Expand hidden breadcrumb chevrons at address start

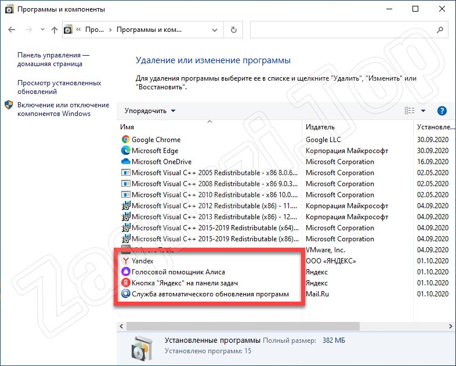78,30
